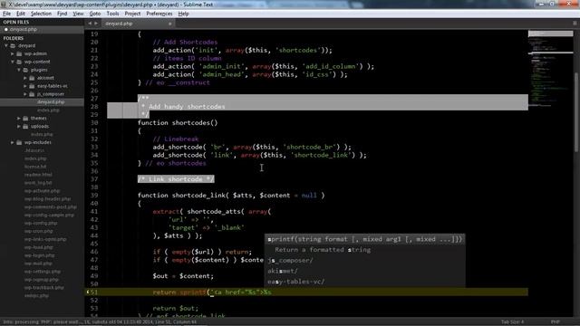Open wp-blog-header.php in the sidebar
Image resolution: width=580 pixels, height=326 pixels.
48,199
